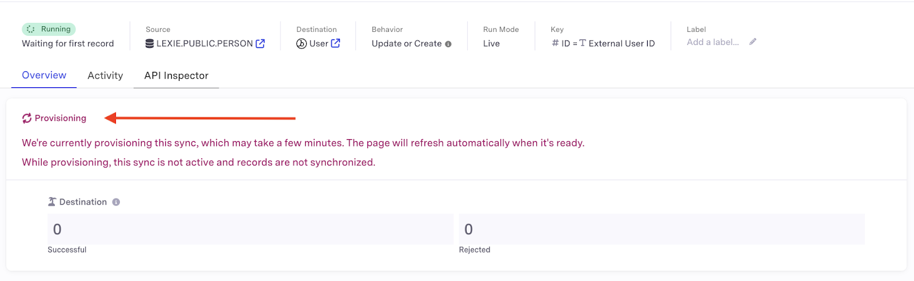
Task: Go to the API Inspector tab
Action: click(x=176, y=76)
